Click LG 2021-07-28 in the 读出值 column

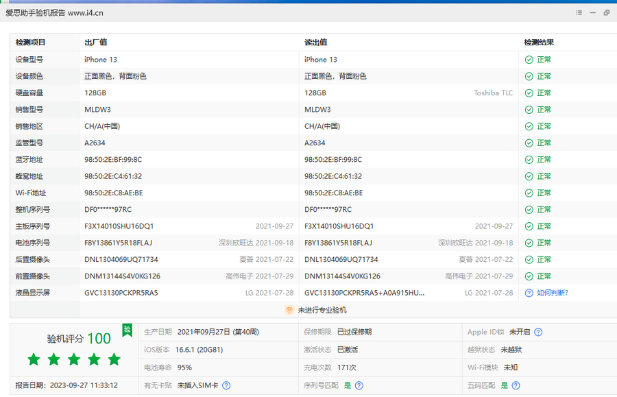click(x=489, y=293)
